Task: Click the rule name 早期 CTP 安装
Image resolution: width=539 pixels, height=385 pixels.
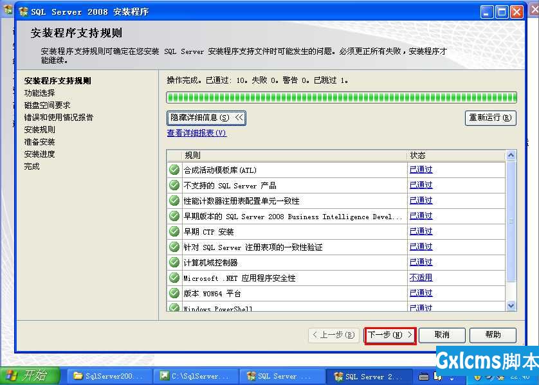Action: (208, 232)
